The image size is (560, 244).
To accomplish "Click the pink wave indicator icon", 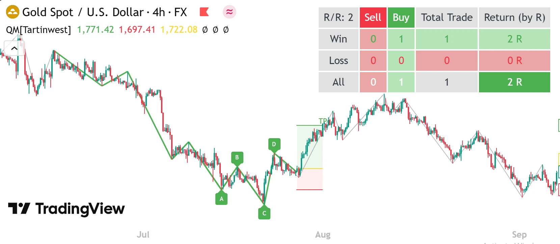I will click(x=230, y=12).
